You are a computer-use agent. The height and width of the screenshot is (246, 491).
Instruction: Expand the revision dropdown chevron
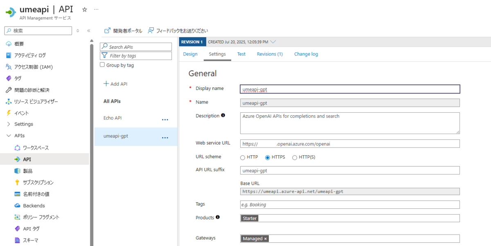click(273, 42)
